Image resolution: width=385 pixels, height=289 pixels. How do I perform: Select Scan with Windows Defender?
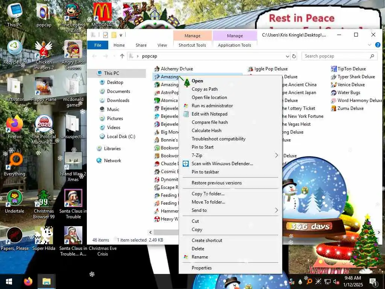(230, 164)
